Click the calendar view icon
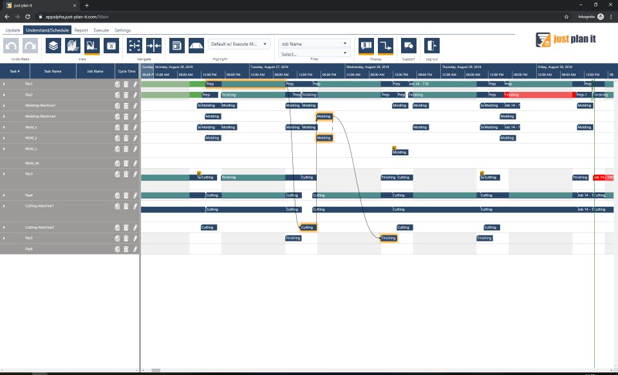The height and width of the screenshot is (375, 618). pos(111,46)
